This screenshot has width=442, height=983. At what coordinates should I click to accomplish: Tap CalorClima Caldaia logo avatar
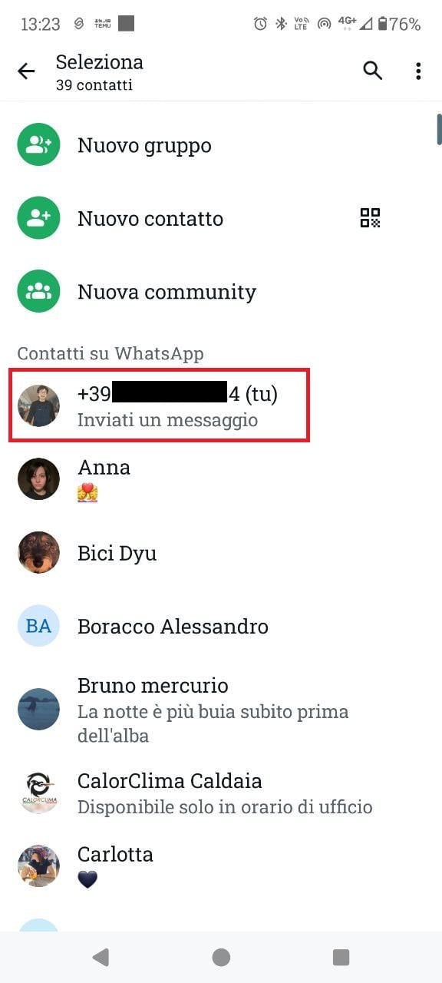(39, 793)
